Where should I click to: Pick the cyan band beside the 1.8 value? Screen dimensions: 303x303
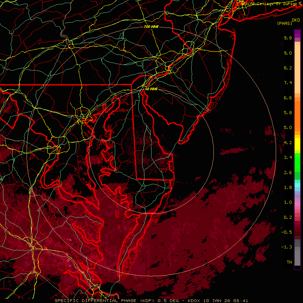pos(297,185)
